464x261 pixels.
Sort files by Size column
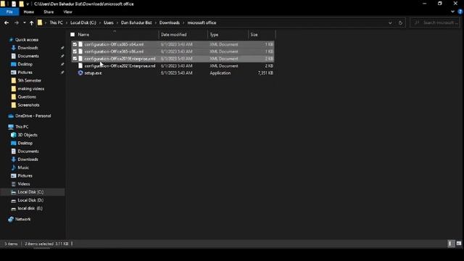coord(254,35)
